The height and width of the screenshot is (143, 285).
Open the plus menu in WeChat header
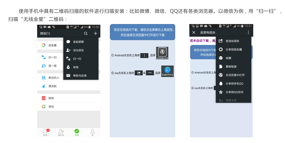[x=95, y=33]
